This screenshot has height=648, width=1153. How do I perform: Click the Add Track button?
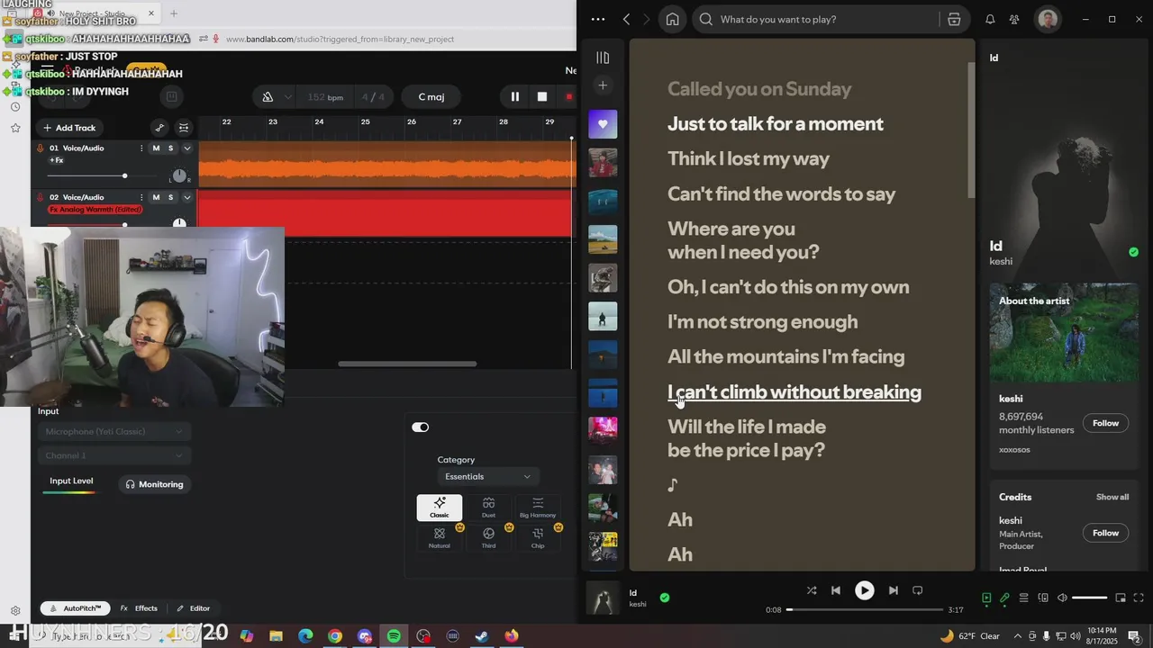pos(69,128)
